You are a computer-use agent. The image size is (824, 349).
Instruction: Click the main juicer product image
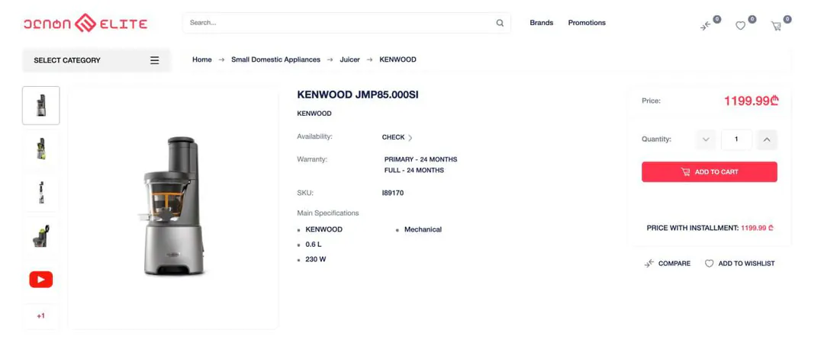pos(173,207)
